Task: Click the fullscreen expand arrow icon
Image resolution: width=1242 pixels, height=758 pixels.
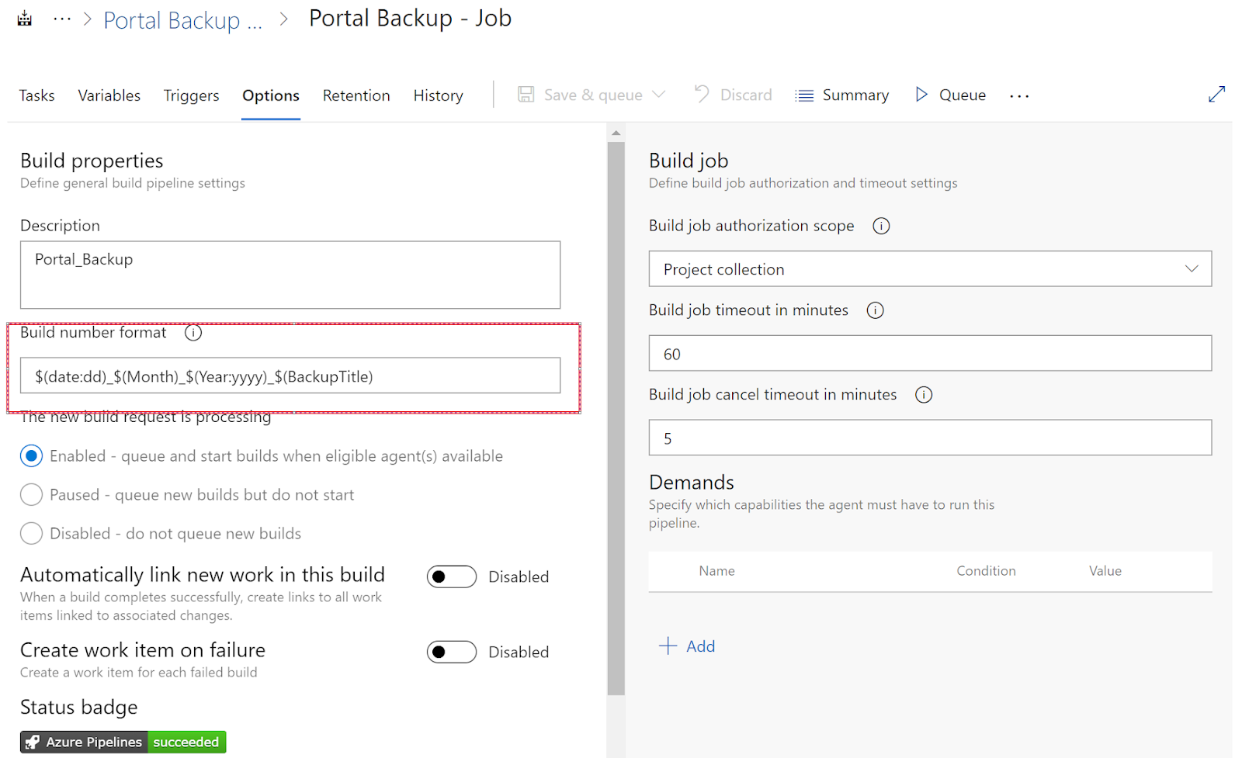Action: pyautogui.click(x=1216, y=95)
